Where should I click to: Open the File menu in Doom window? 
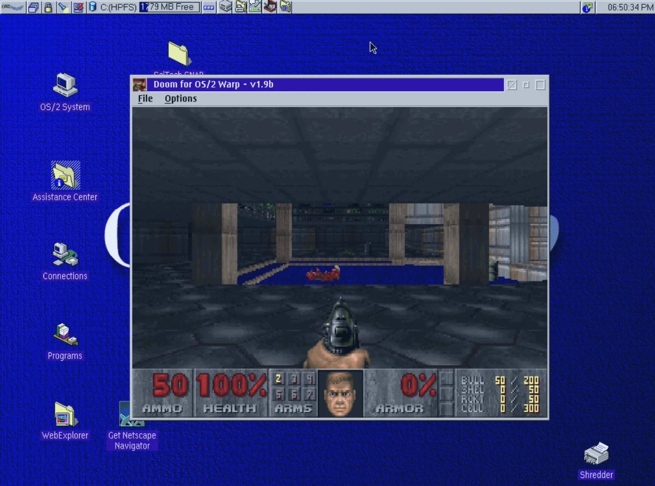click(x=145, y=99)
